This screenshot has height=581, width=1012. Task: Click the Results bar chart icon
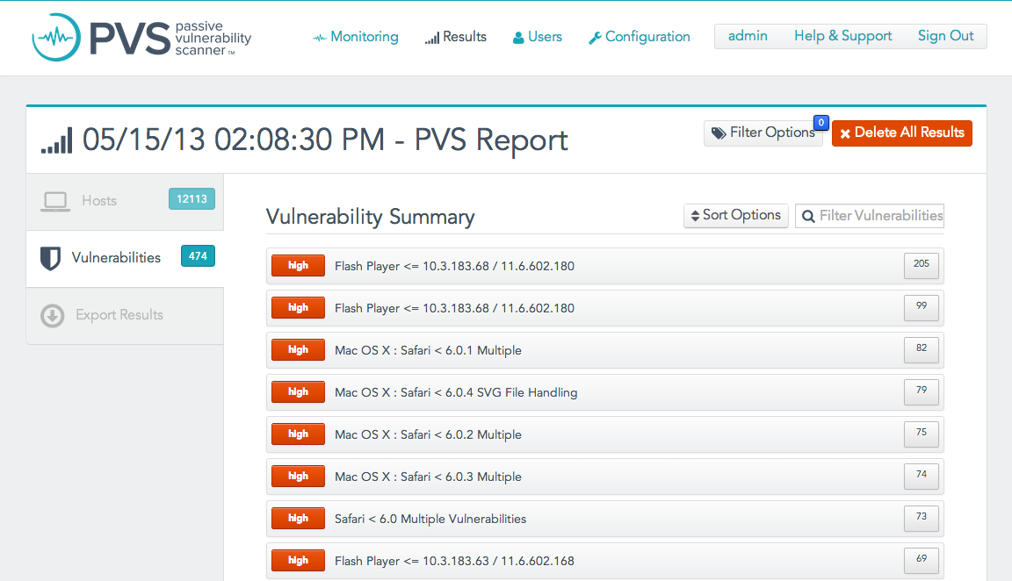tap(432, 38)
